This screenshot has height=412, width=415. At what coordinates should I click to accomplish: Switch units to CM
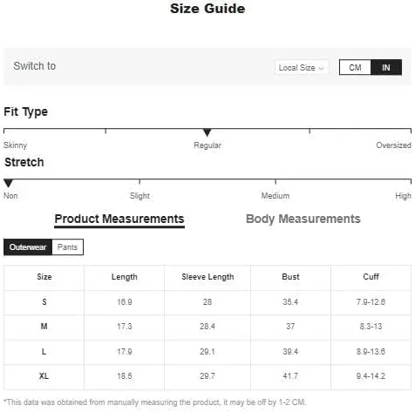coord(355,68)
